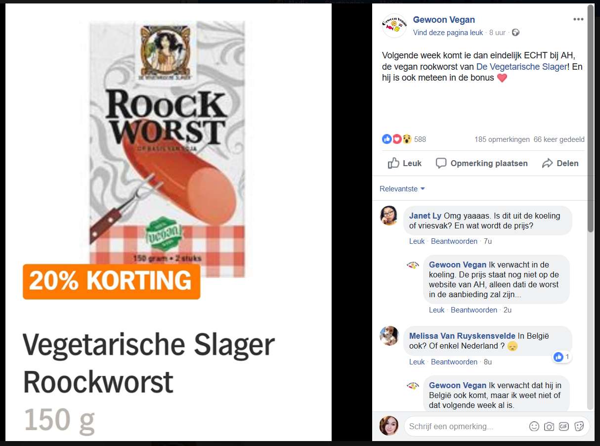Screen dimensions: 600x446
Task: Open the post options three-dot menu
Action: [578, 19]
